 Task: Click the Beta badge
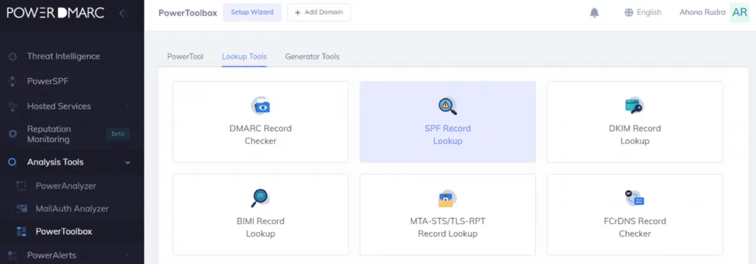point(117,134)
